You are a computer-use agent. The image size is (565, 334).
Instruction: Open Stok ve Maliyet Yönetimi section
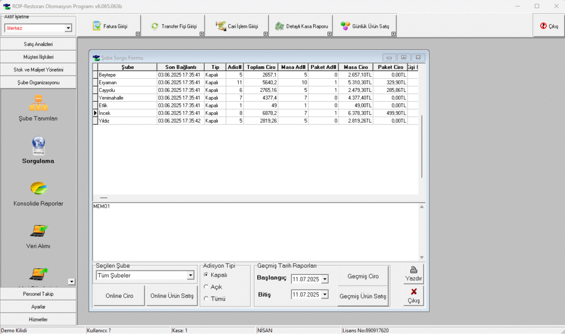[38, 70]
